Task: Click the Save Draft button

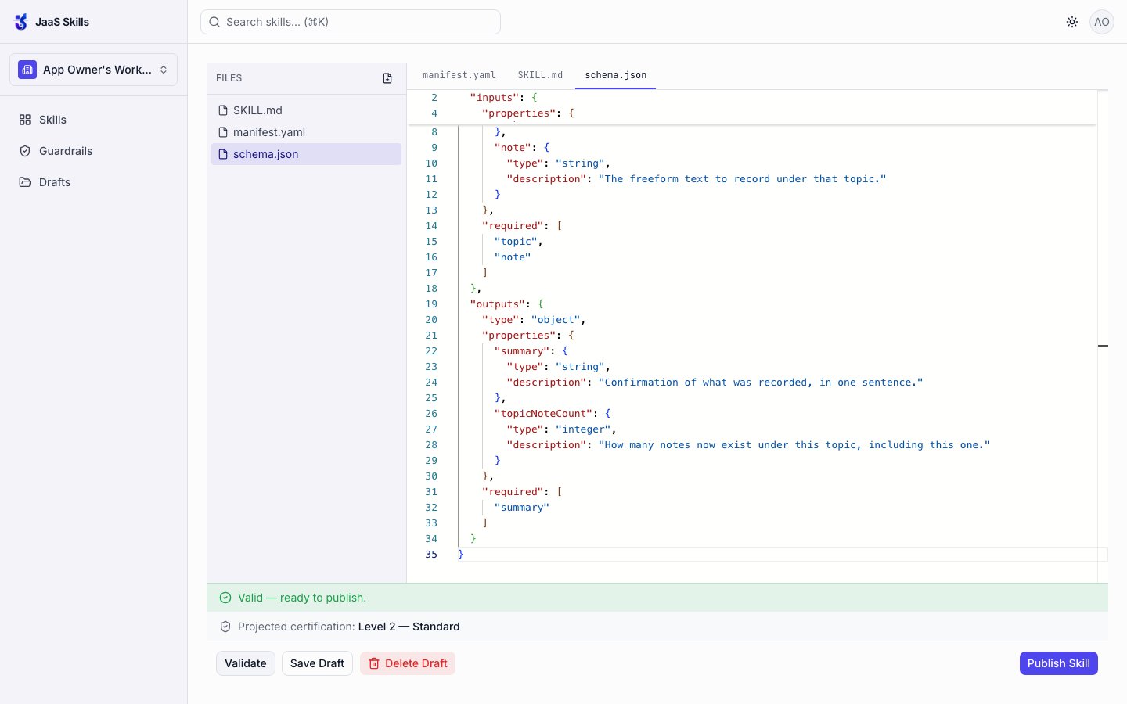Action: point(317,663)
